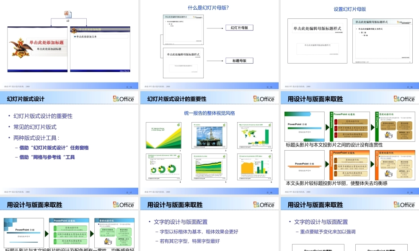Click the title master miniature beside 标题母版
Viewport: 419px width, 251px height.
point(184,63)
